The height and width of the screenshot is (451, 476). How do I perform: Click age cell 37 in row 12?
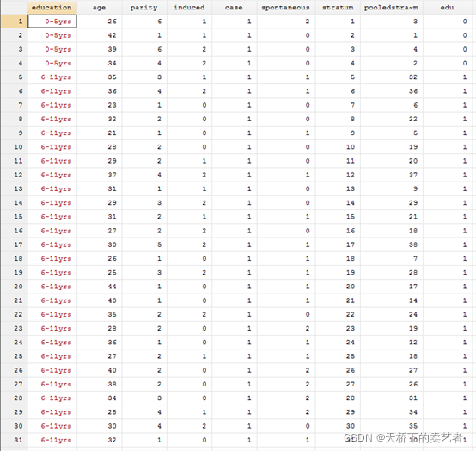pos(100,175)
